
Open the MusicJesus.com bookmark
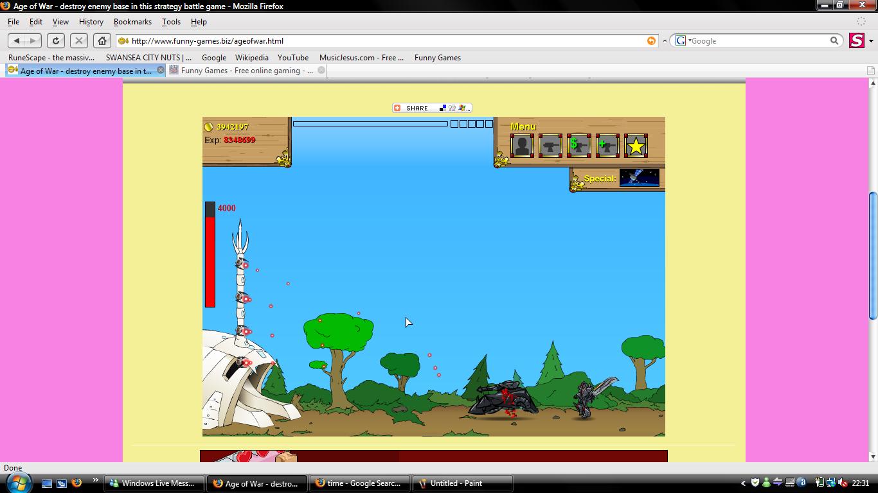[361, 57]
